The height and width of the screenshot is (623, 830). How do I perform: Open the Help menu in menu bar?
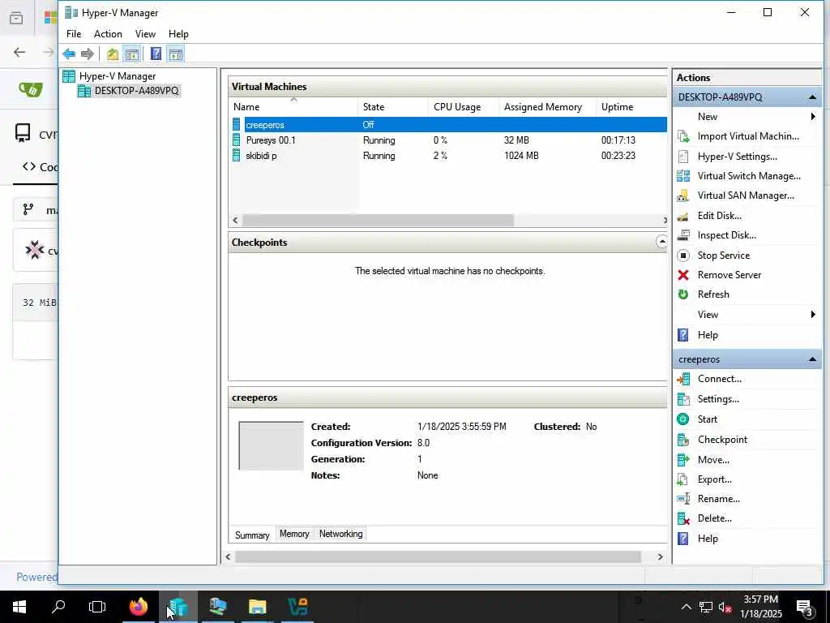point(178,34)
